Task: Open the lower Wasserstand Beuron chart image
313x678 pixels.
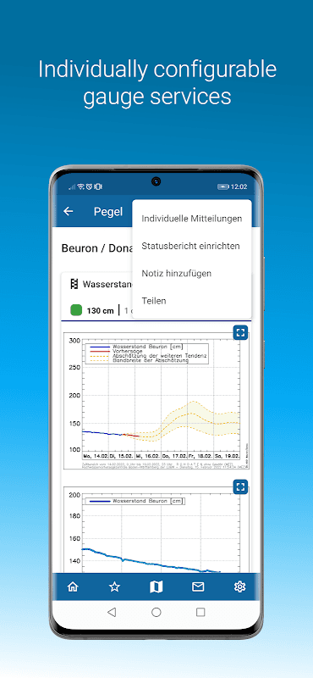Action: (x=156, y=530)
